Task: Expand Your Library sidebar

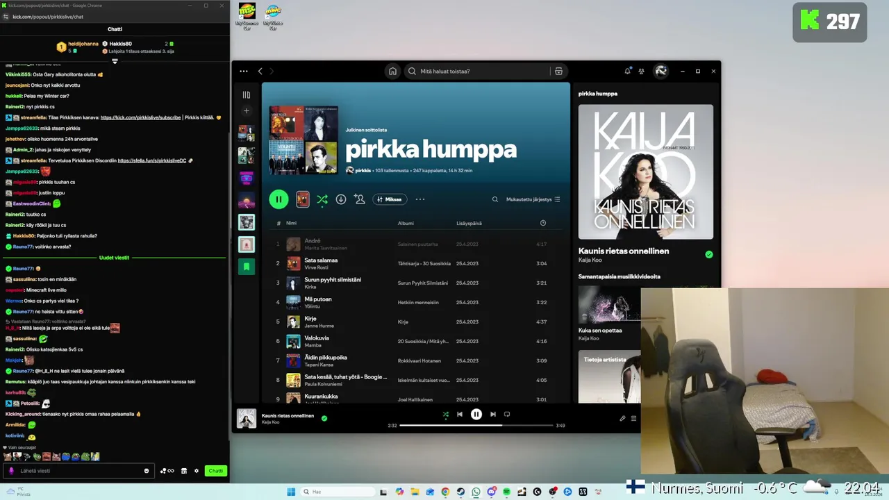Action: pos(247,95)
